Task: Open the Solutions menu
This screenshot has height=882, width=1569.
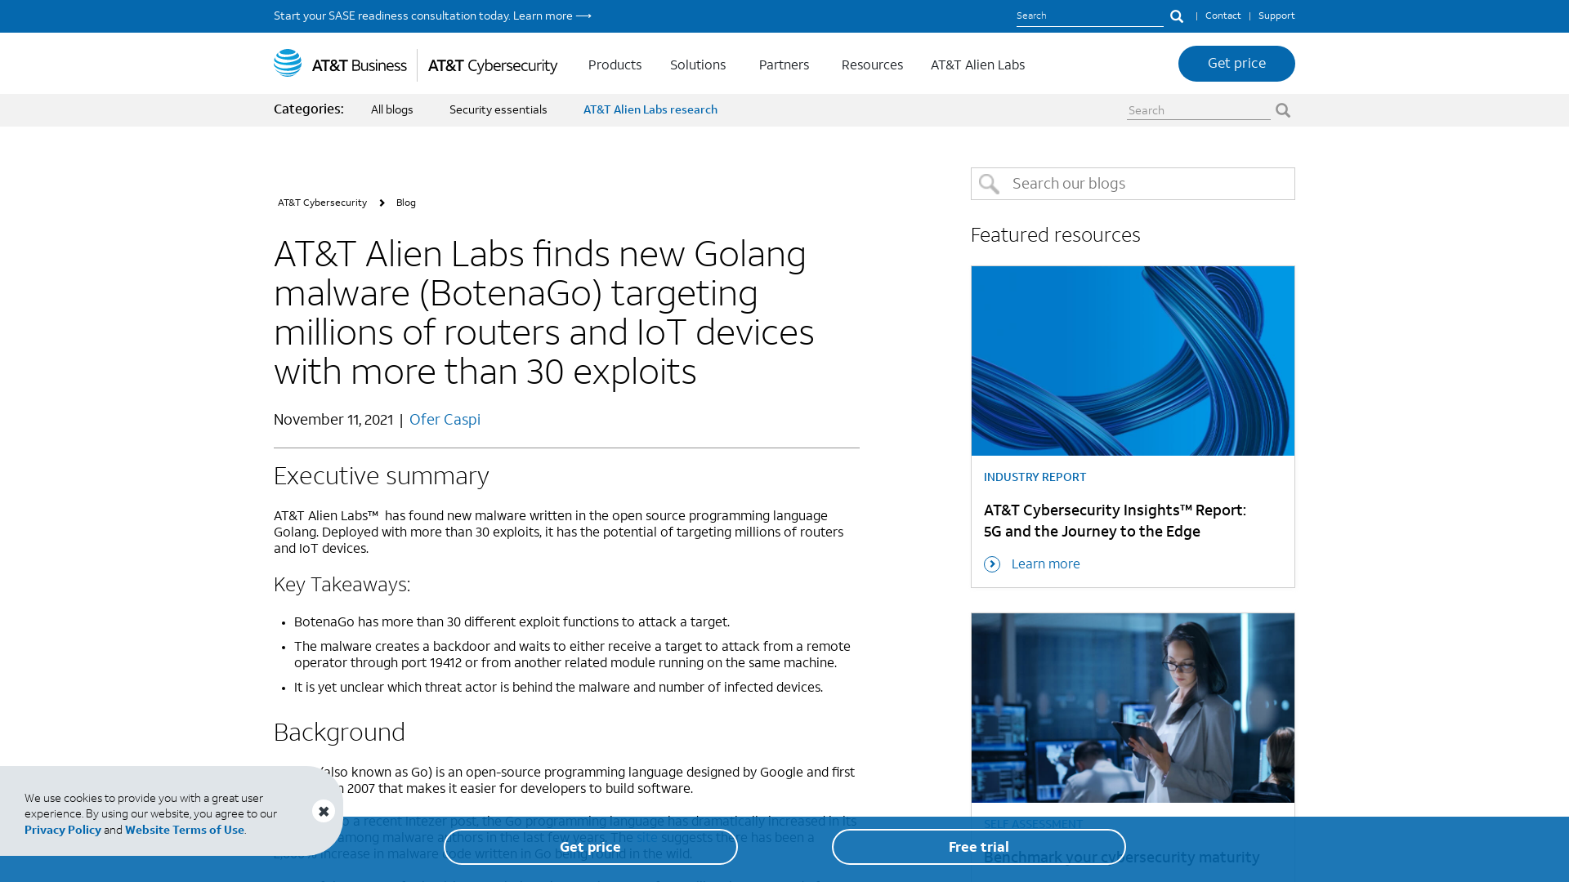Action: pyautogui.click(x=698, y=65)
